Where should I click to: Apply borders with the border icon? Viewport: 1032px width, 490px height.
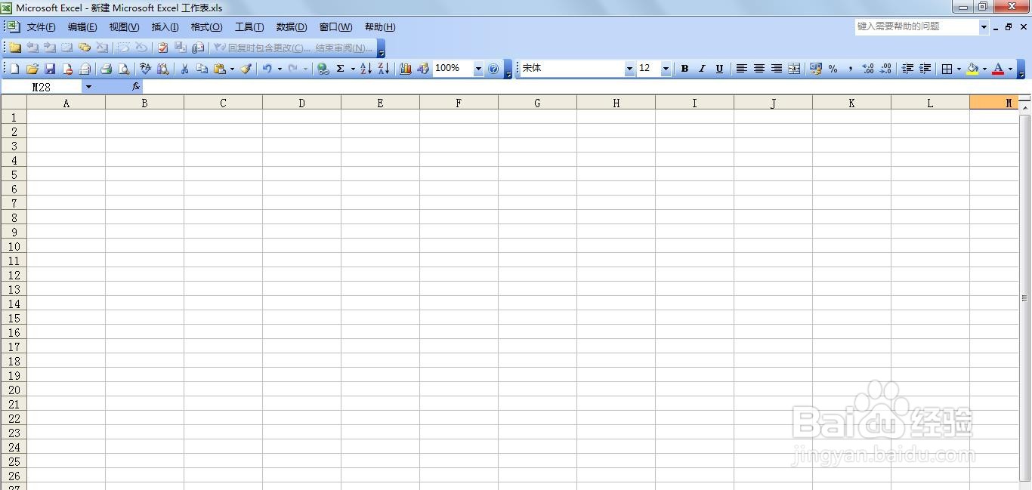947,69
